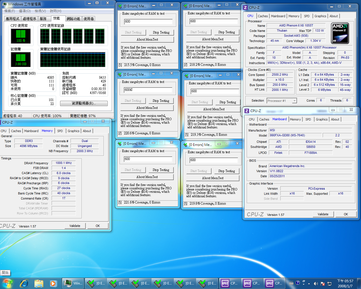Activate the Task Manager taskbar button
The width and height of the screenshot is (361, 289).
[x=73, y=283]
